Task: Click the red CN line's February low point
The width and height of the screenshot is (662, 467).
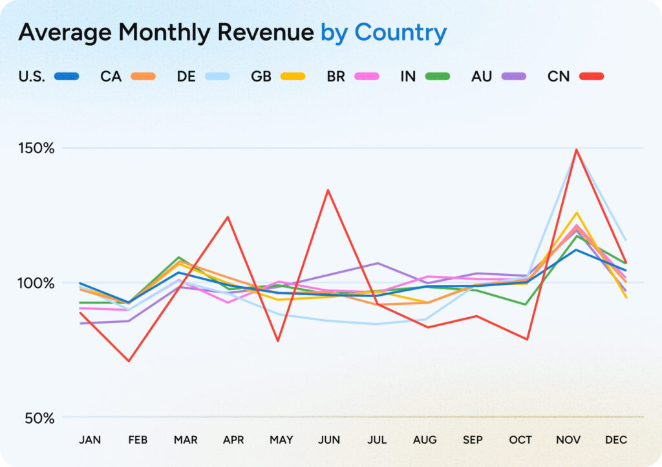Action: click(x=129, y=360)
